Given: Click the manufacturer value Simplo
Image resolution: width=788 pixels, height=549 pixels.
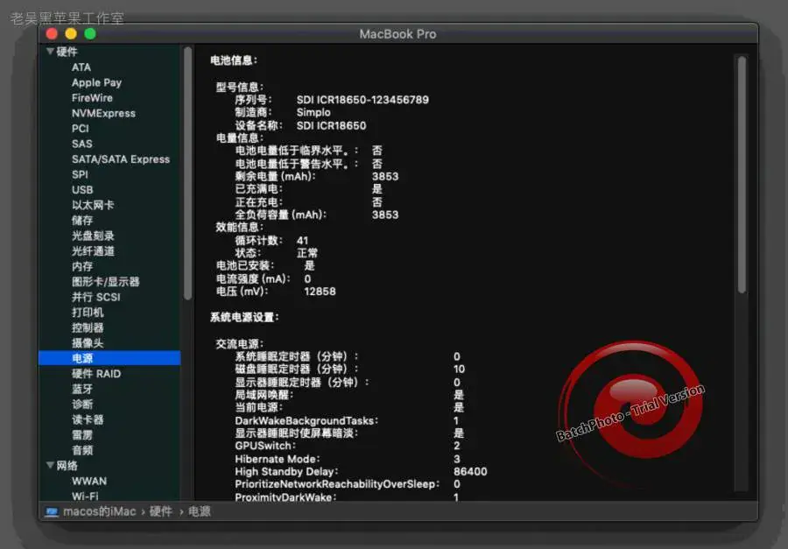Looking at the screenshot, I should [x=313, y=112].
